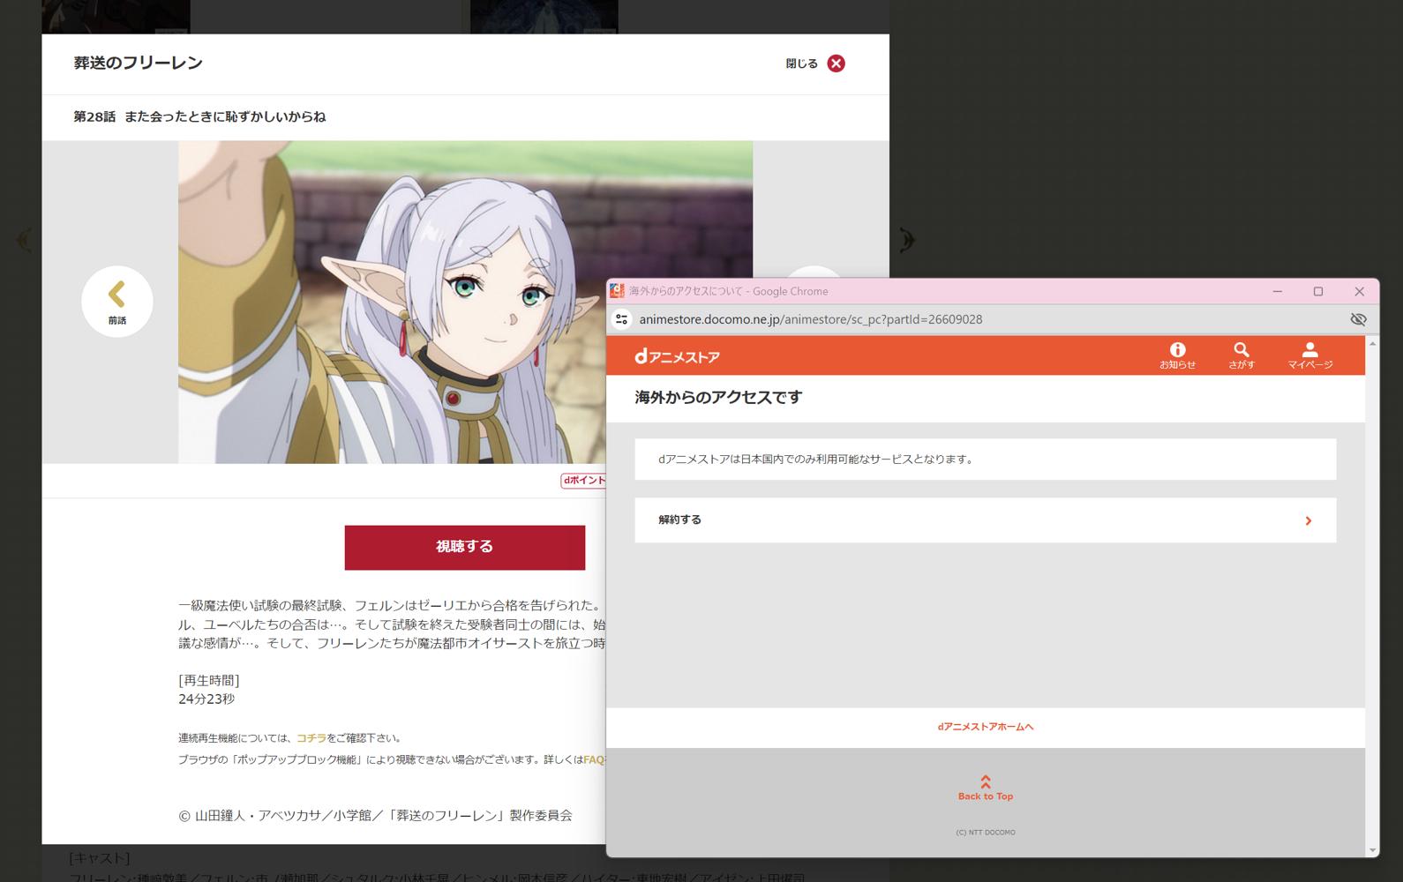Click the background carousel left arrow
Screen dimensions: 1403x882
24,240
